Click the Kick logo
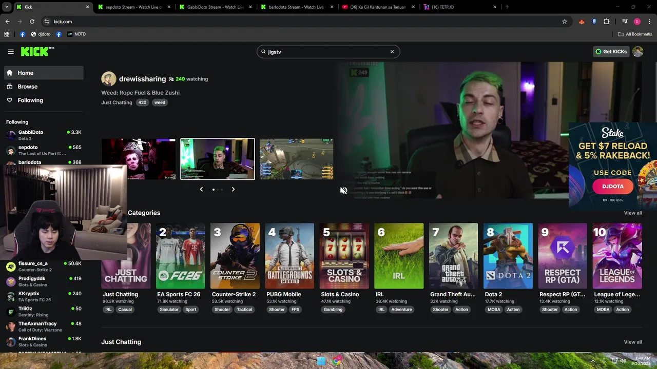The height and width of the screenshot is (369, 657). (x=37, y=51)
